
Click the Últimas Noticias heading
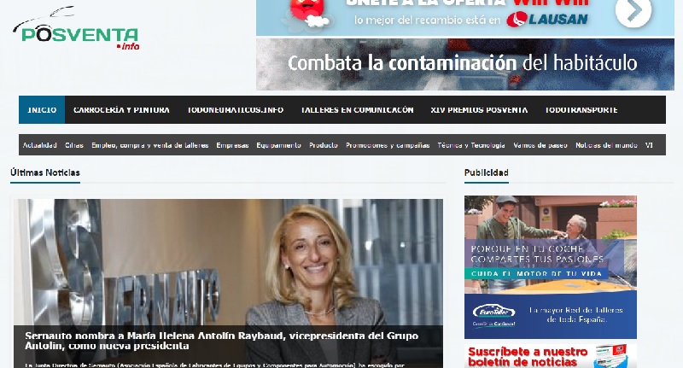[x=45, y=172]
